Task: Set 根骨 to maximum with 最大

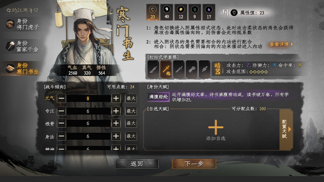Action: click(131, 123)
